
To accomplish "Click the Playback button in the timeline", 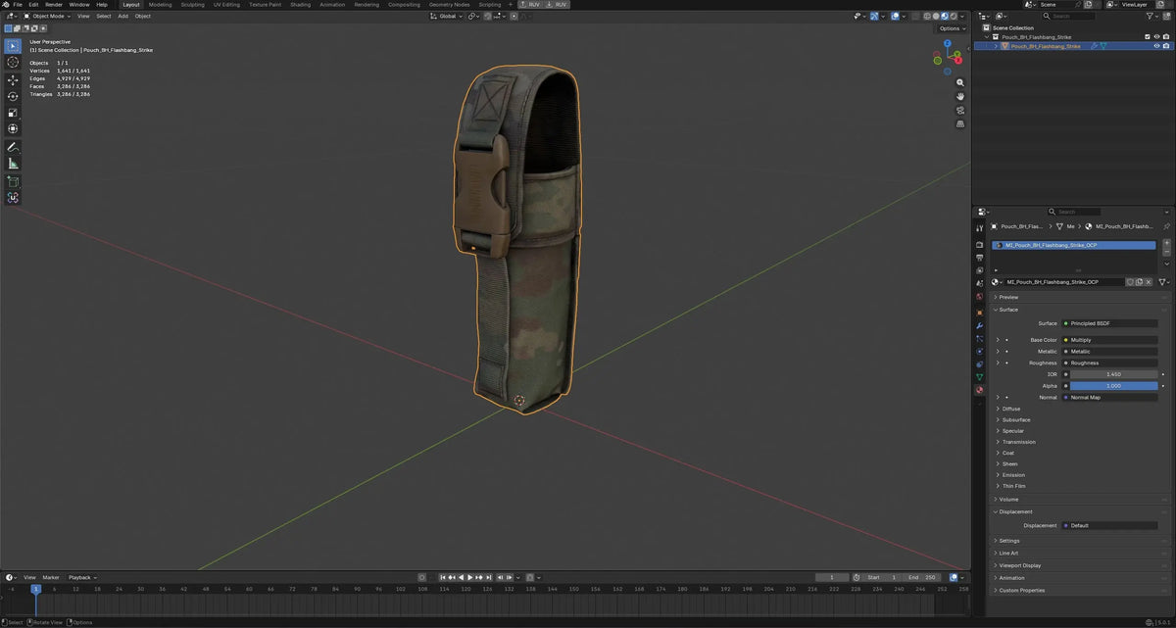I will [x=81, y=577].
